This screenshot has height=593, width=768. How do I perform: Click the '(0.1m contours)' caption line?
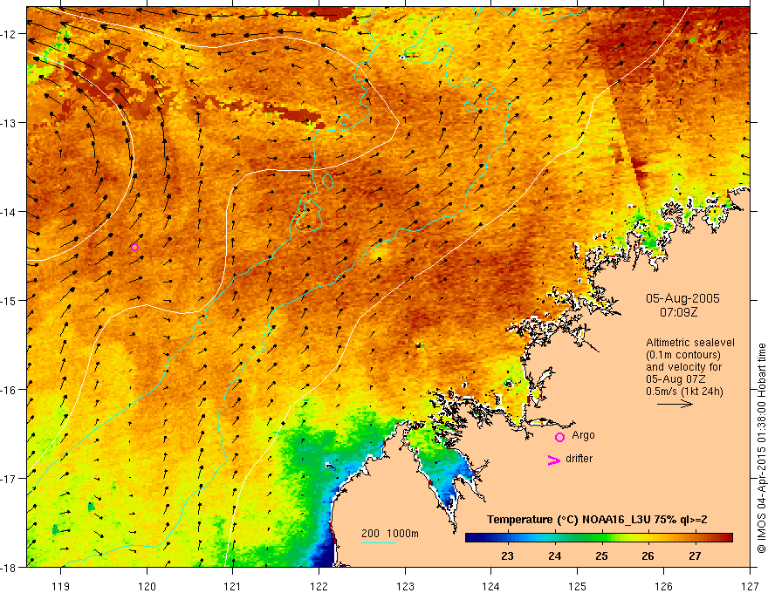tap(683, 355)
